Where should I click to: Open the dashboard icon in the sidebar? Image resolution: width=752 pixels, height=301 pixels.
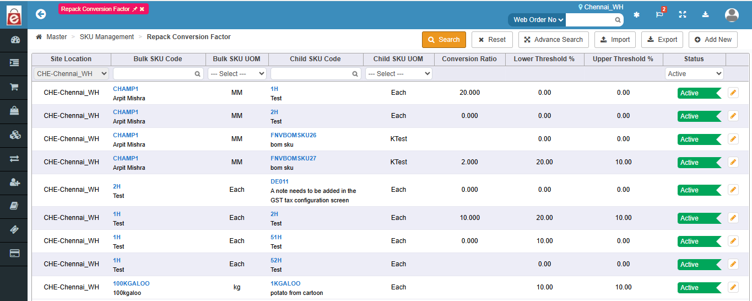pyautogui.click(x=14, y=40)
